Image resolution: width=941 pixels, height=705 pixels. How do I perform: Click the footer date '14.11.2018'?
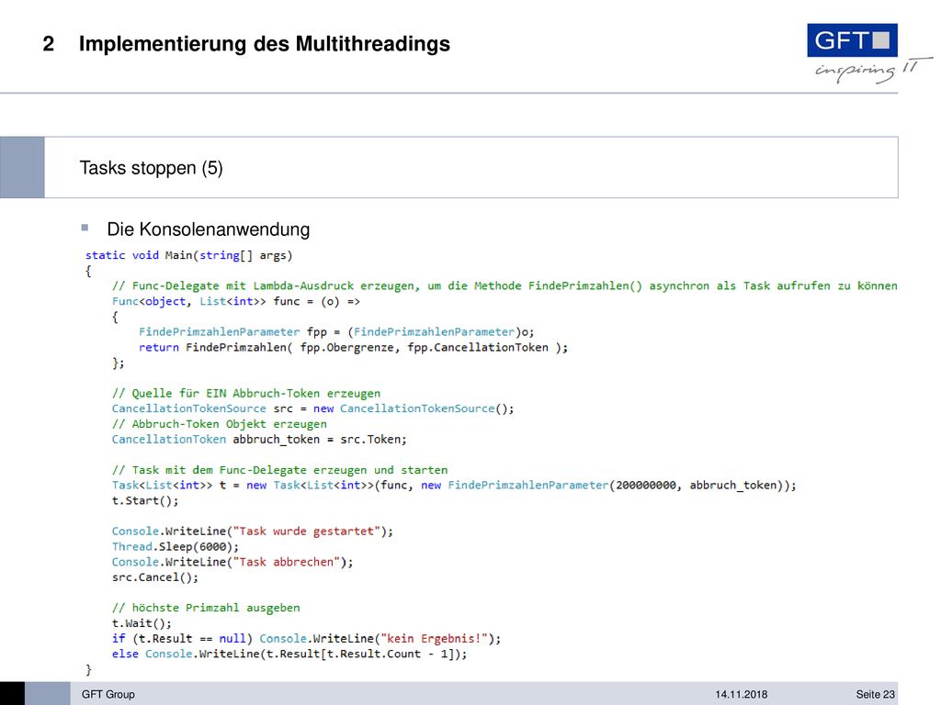[742, 694]
